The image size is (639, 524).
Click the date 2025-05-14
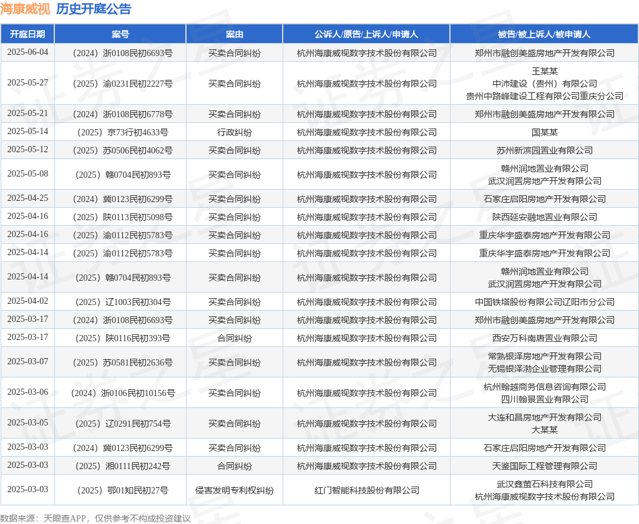(27, 132)
